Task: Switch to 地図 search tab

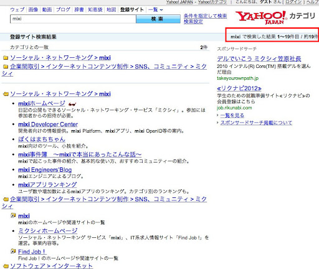Action: point(111,10)
